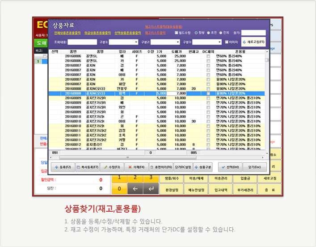The image size is (316, 247).
Task: Tick DC제외 for 골지폴라T 검 row
Action: pos(208,145)
